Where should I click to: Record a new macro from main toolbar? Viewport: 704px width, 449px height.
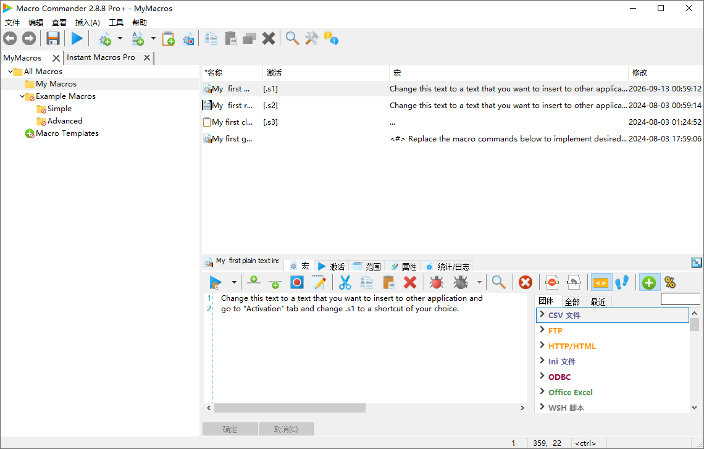coord(188,39)
